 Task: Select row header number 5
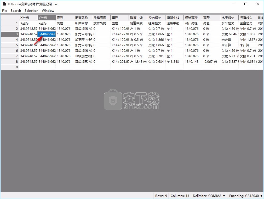coord(10,45)
